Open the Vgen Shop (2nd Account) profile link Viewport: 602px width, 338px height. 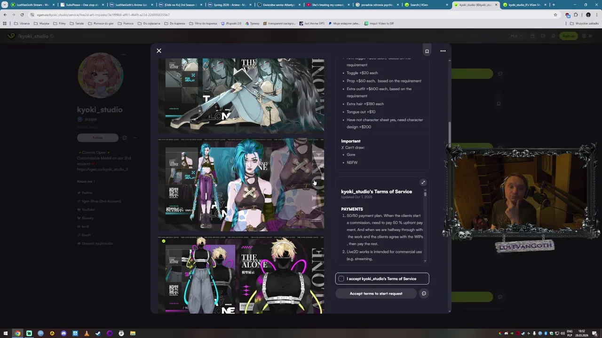pos(101,201)
